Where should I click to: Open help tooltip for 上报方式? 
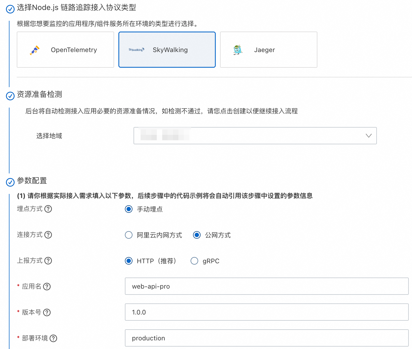tap(48, 261)
